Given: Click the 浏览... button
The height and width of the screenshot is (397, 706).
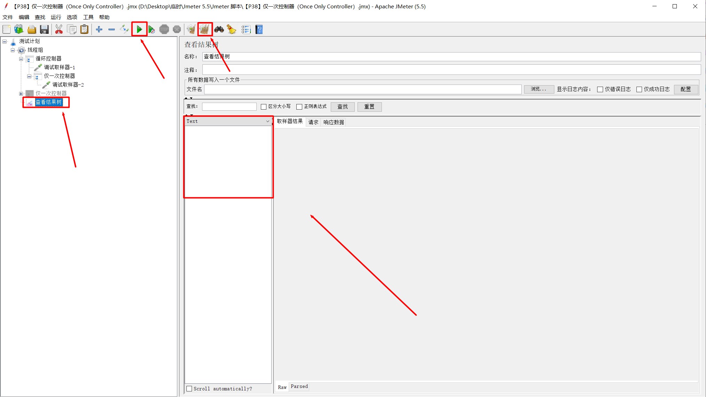Looking at the screenshot, I should (x=538, y=89).
